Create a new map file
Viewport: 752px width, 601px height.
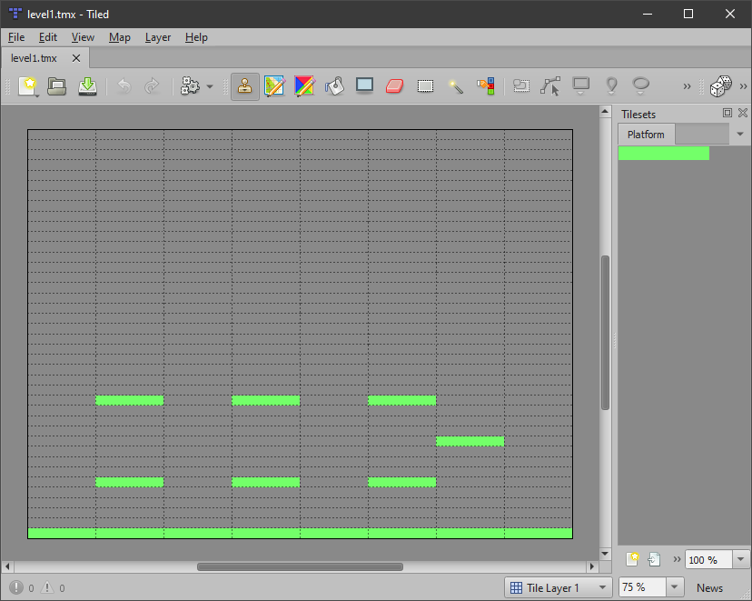point(29,86)
